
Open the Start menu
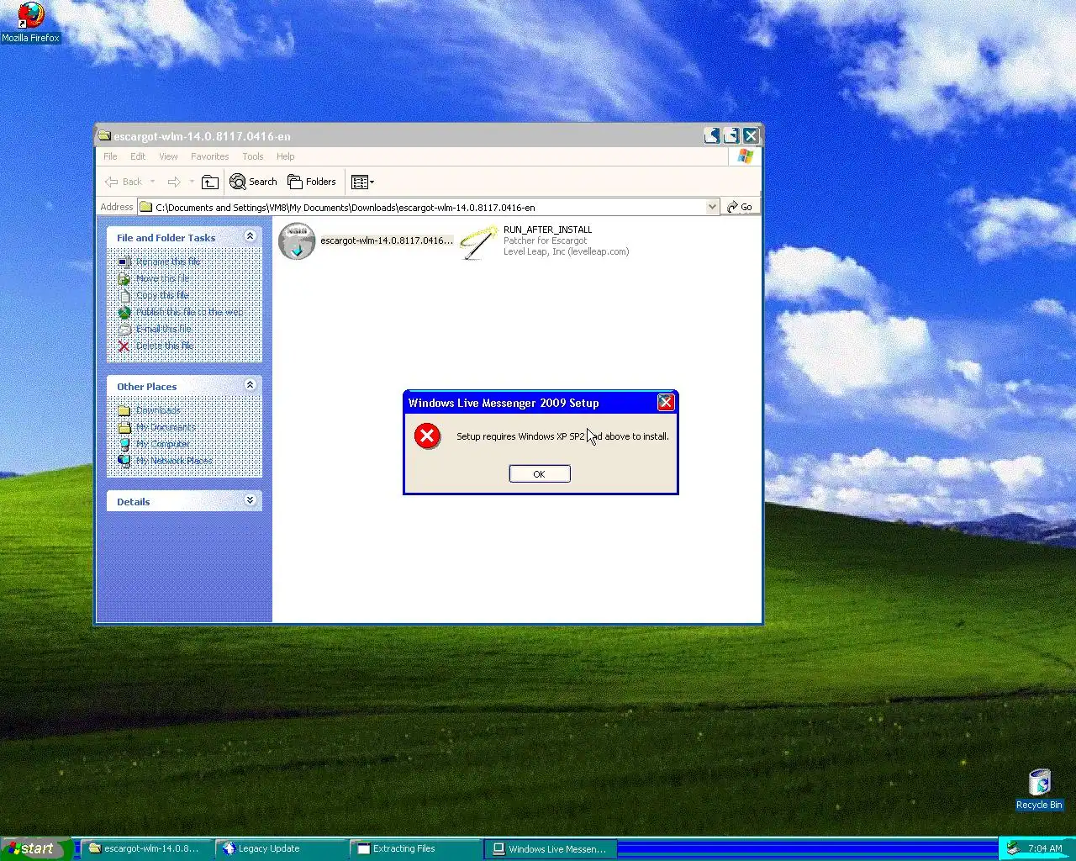point(36,848)
